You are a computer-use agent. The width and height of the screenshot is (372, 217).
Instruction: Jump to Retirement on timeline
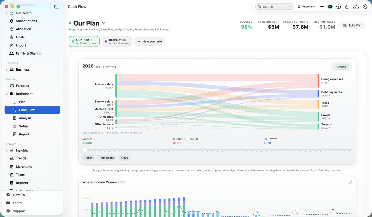tap(107, 158)
